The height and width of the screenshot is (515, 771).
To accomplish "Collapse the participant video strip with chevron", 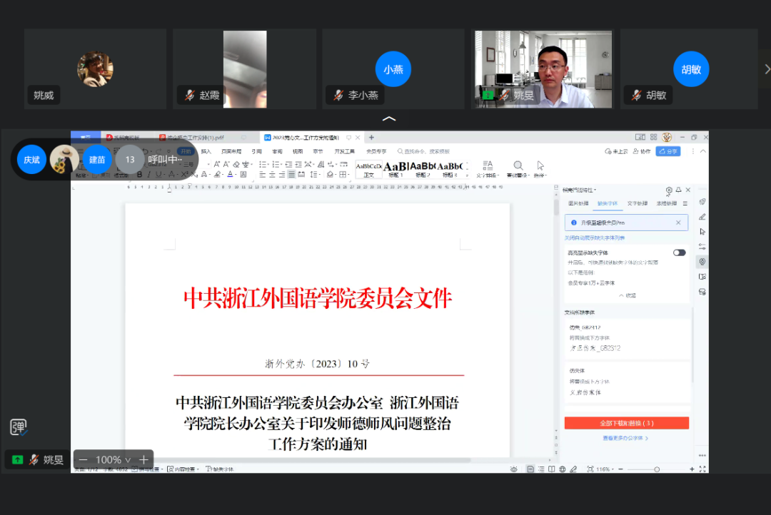I will tap(389, 119).
